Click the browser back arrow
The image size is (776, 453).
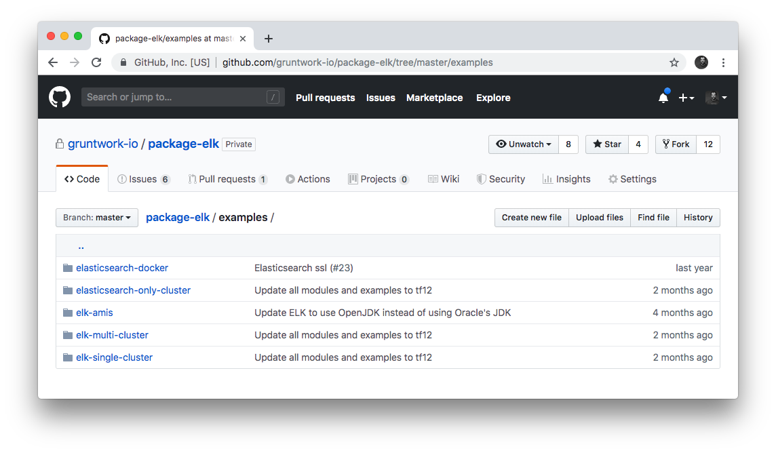pos(53,62)
